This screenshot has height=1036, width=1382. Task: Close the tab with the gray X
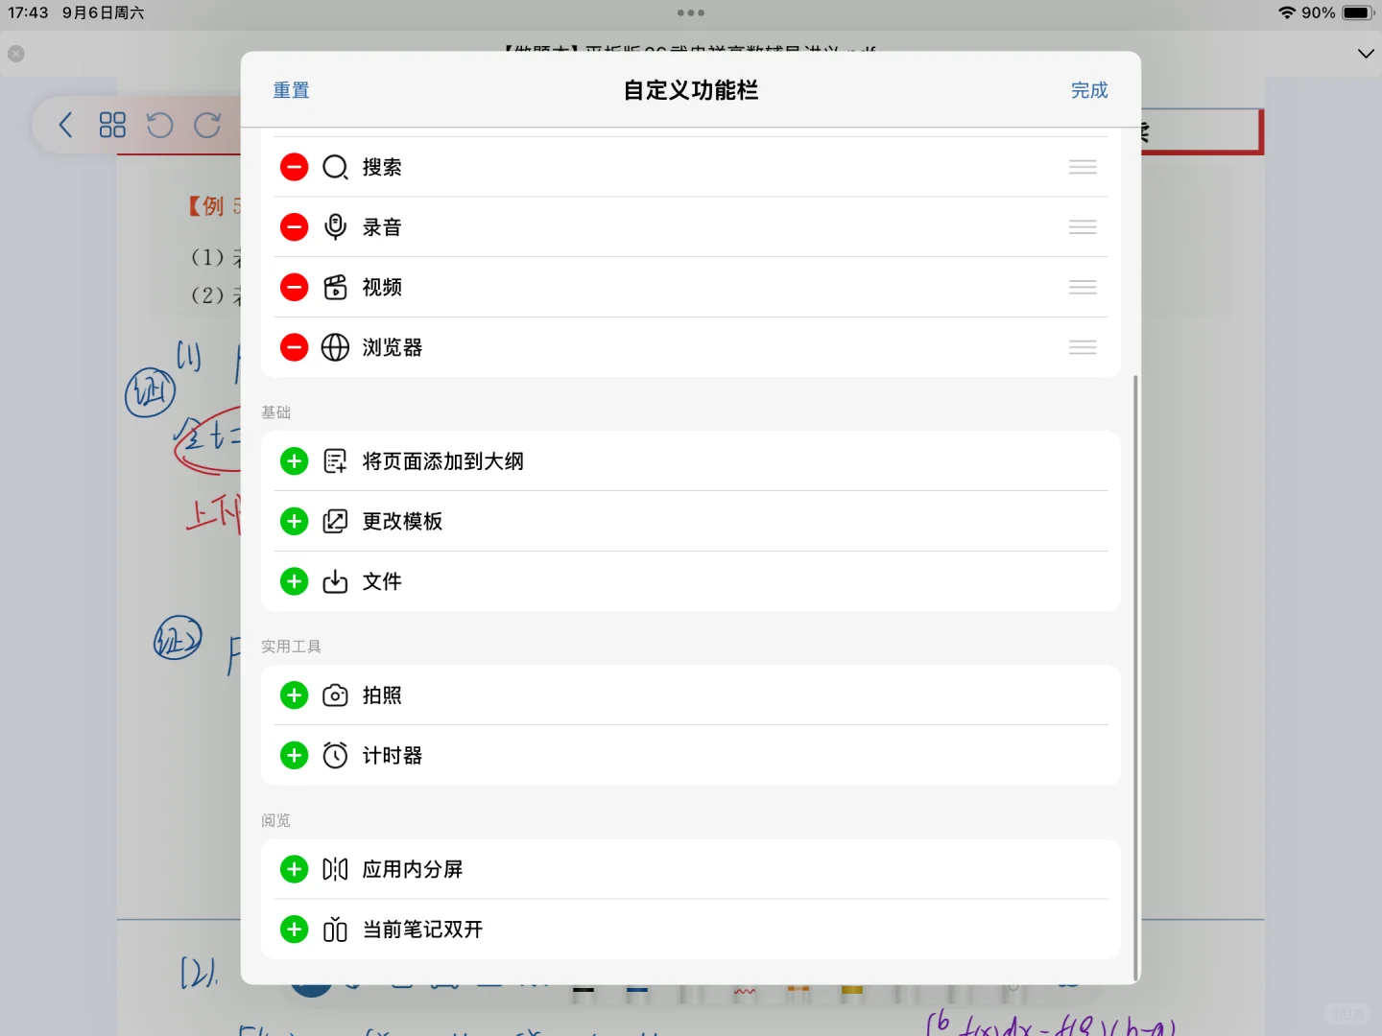(16, 54)
